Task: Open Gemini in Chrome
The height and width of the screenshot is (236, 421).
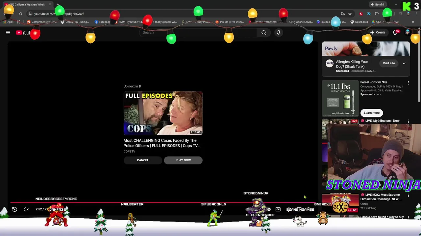Action: [377, 5]
